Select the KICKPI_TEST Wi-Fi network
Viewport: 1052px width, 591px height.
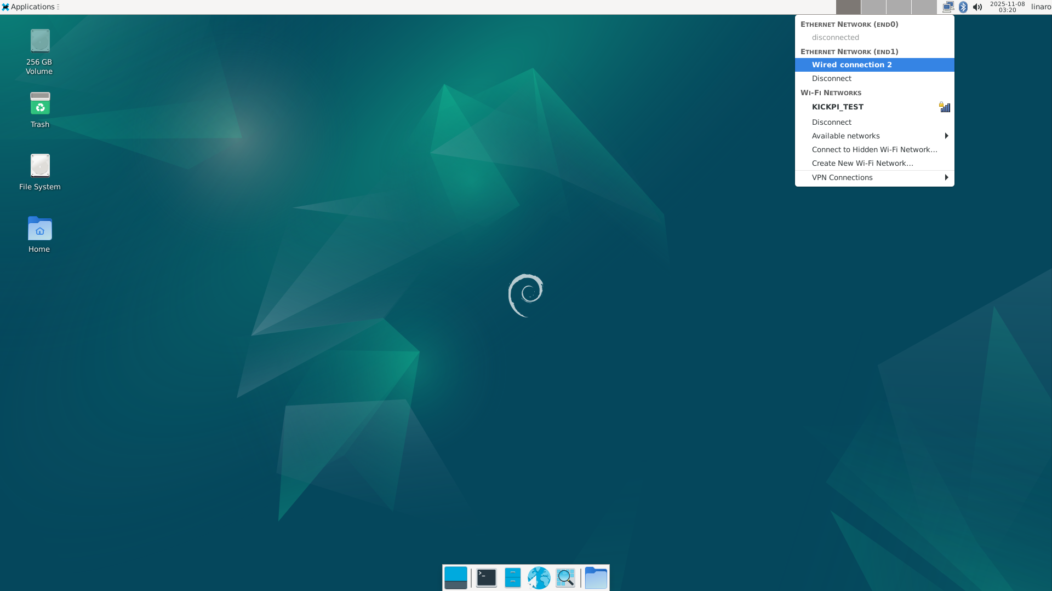(837, 107)
